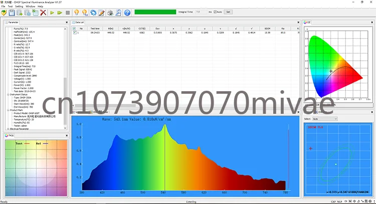The width and height of the screenshot is (376, 204).
Task: Select the Product Model: OHSP 650T row
Action: click(x=27, y=113)
